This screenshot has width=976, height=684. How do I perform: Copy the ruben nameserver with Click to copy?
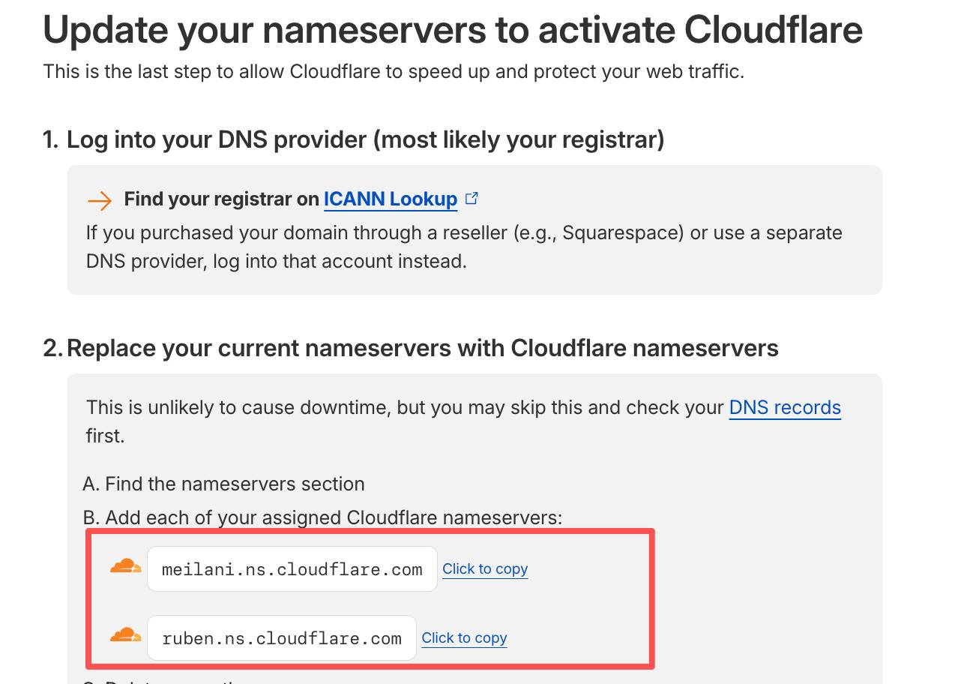tap(464, 638)
